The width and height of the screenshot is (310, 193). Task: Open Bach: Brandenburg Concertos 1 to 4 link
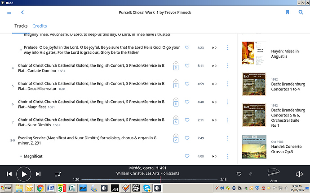pyautogui.click(x=288, y=86)
